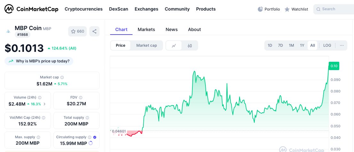The width and height of the screenshot is (354, 152).
Task: Click the share icon next to MBP Coin
Action: tap(94, 31)
